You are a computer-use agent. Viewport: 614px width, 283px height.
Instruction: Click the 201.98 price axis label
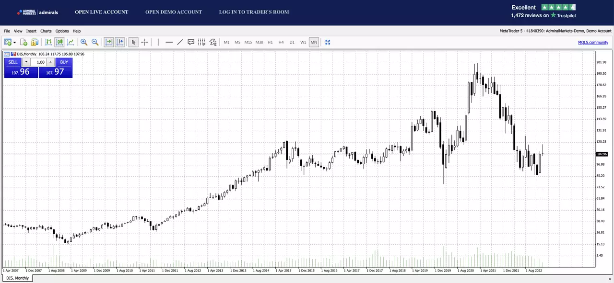[x=601, y=62]
